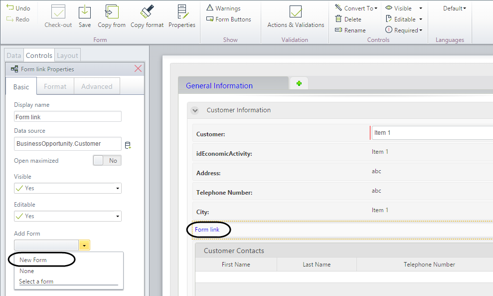This screenshot has width=493, height=296.
Task: Switch to the Controls tab
Action: point(39,55)
